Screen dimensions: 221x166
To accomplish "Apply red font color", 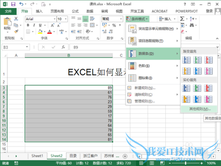I will pos(50,31).
